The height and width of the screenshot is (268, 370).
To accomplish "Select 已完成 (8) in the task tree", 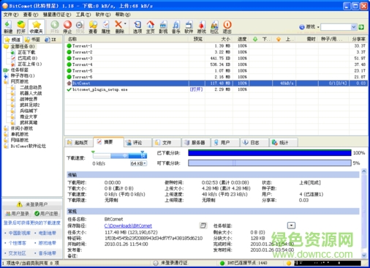I will pyautogui.click(x=24, y=58).
